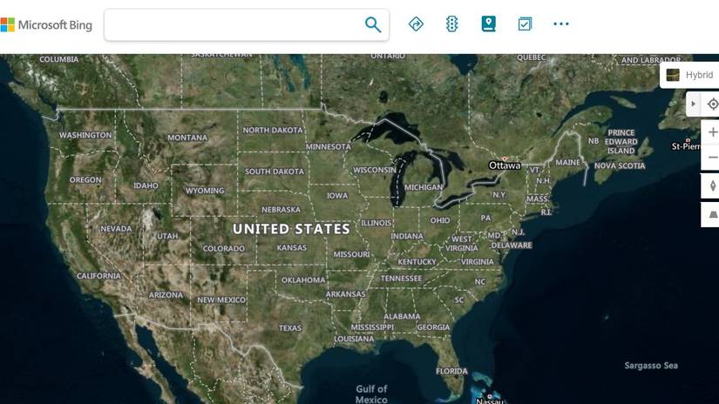Click the COLORADO state label
The height and width of the screenshot is (404, 719).
click(x=224, y=248)
